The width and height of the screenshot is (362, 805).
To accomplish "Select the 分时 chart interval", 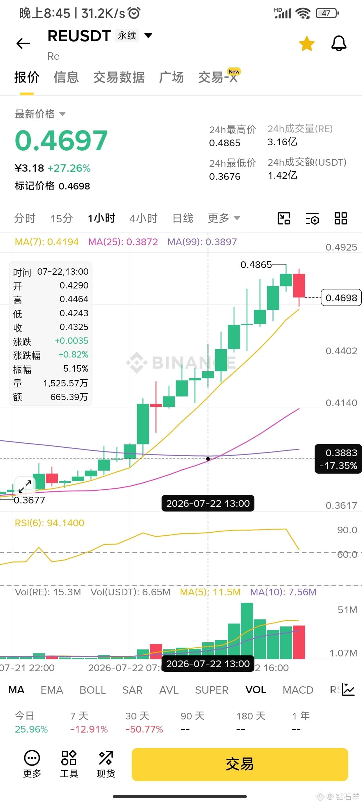I will coord(25,218).
